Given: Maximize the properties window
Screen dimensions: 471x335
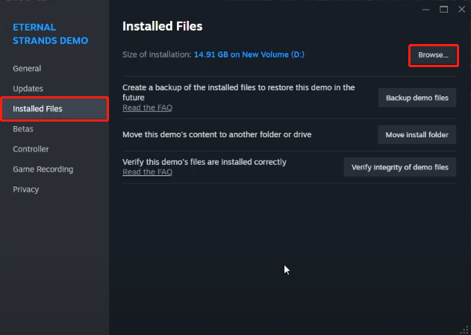Looking at the screenshot, I should click(443, 10).
